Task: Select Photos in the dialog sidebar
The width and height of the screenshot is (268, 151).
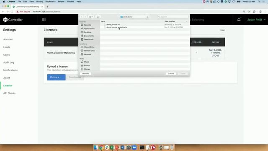Action: 87,65
